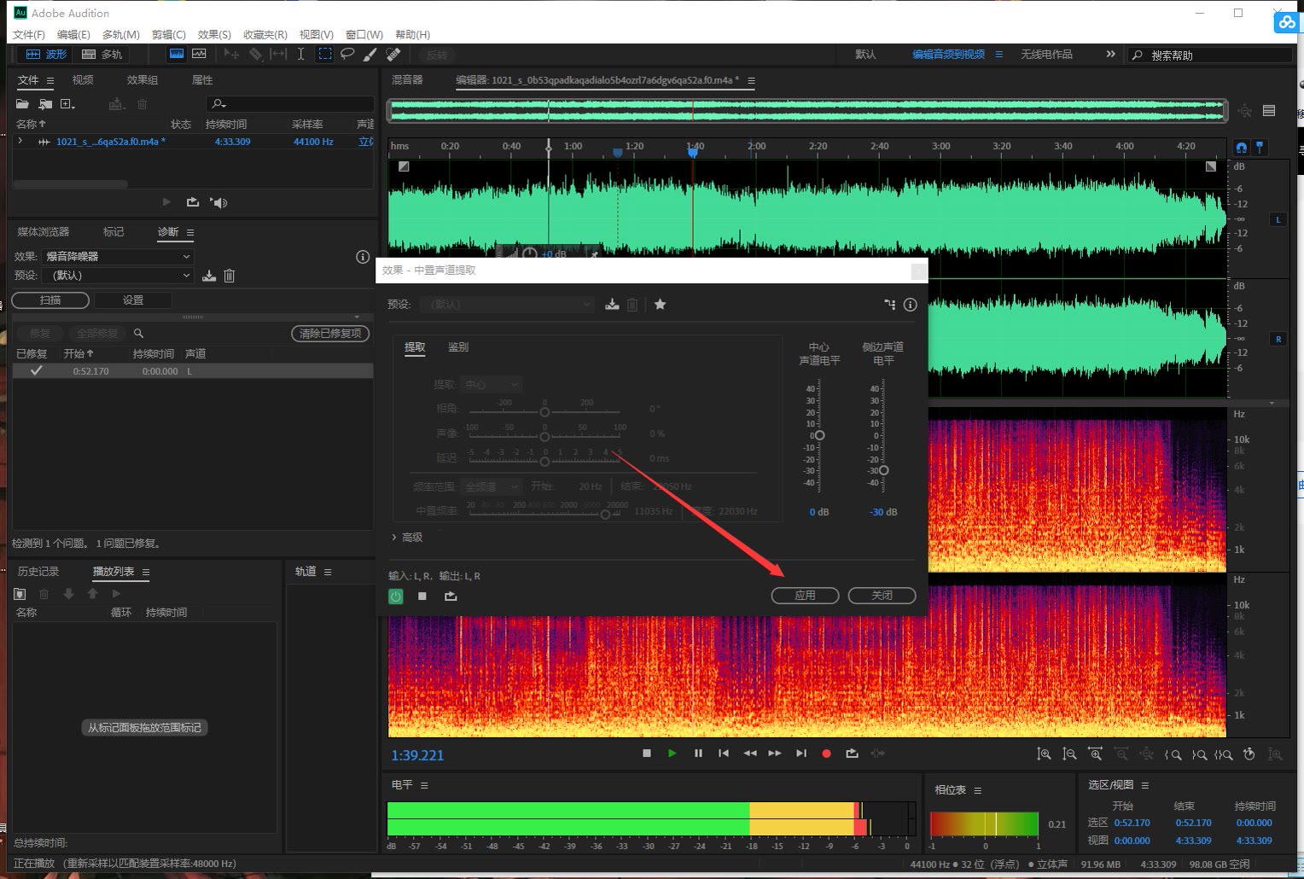The width and height of the screenshot is (1304, 879).
Task: Toggle the left channel L enable button
Action: 1278,219
